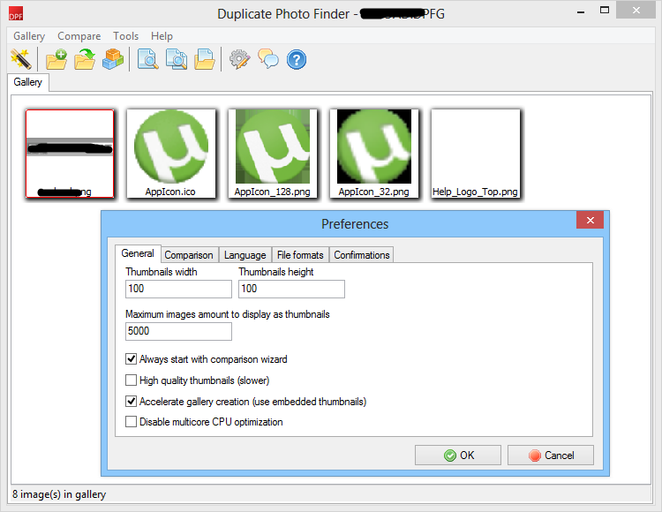Click the folder with document toolbar icon
This screenshot has height=512, width=662.
pyautogui.click(x=205, y=59)
